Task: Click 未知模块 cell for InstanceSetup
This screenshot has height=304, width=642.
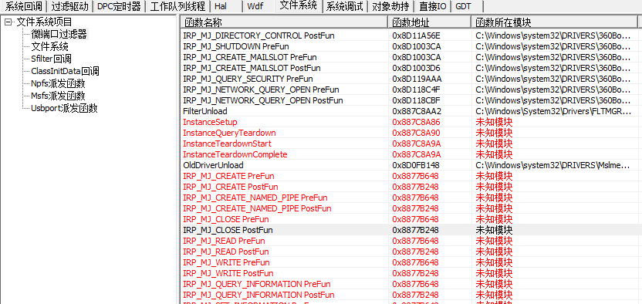Action: (x=494, y=122)
